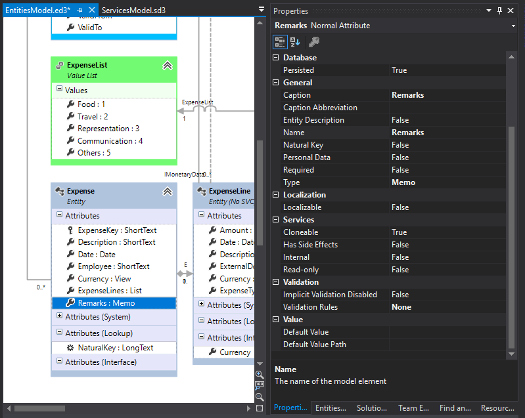Open Property Pages wrench icon

click(x=313, y=42)
